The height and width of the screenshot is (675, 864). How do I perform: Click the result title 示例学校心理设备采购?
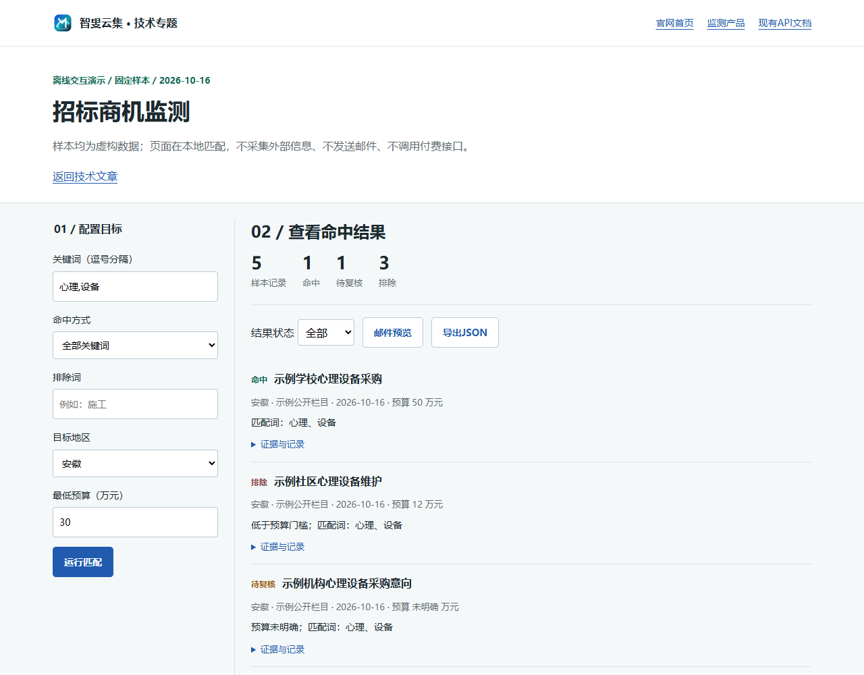pos(328,379)
